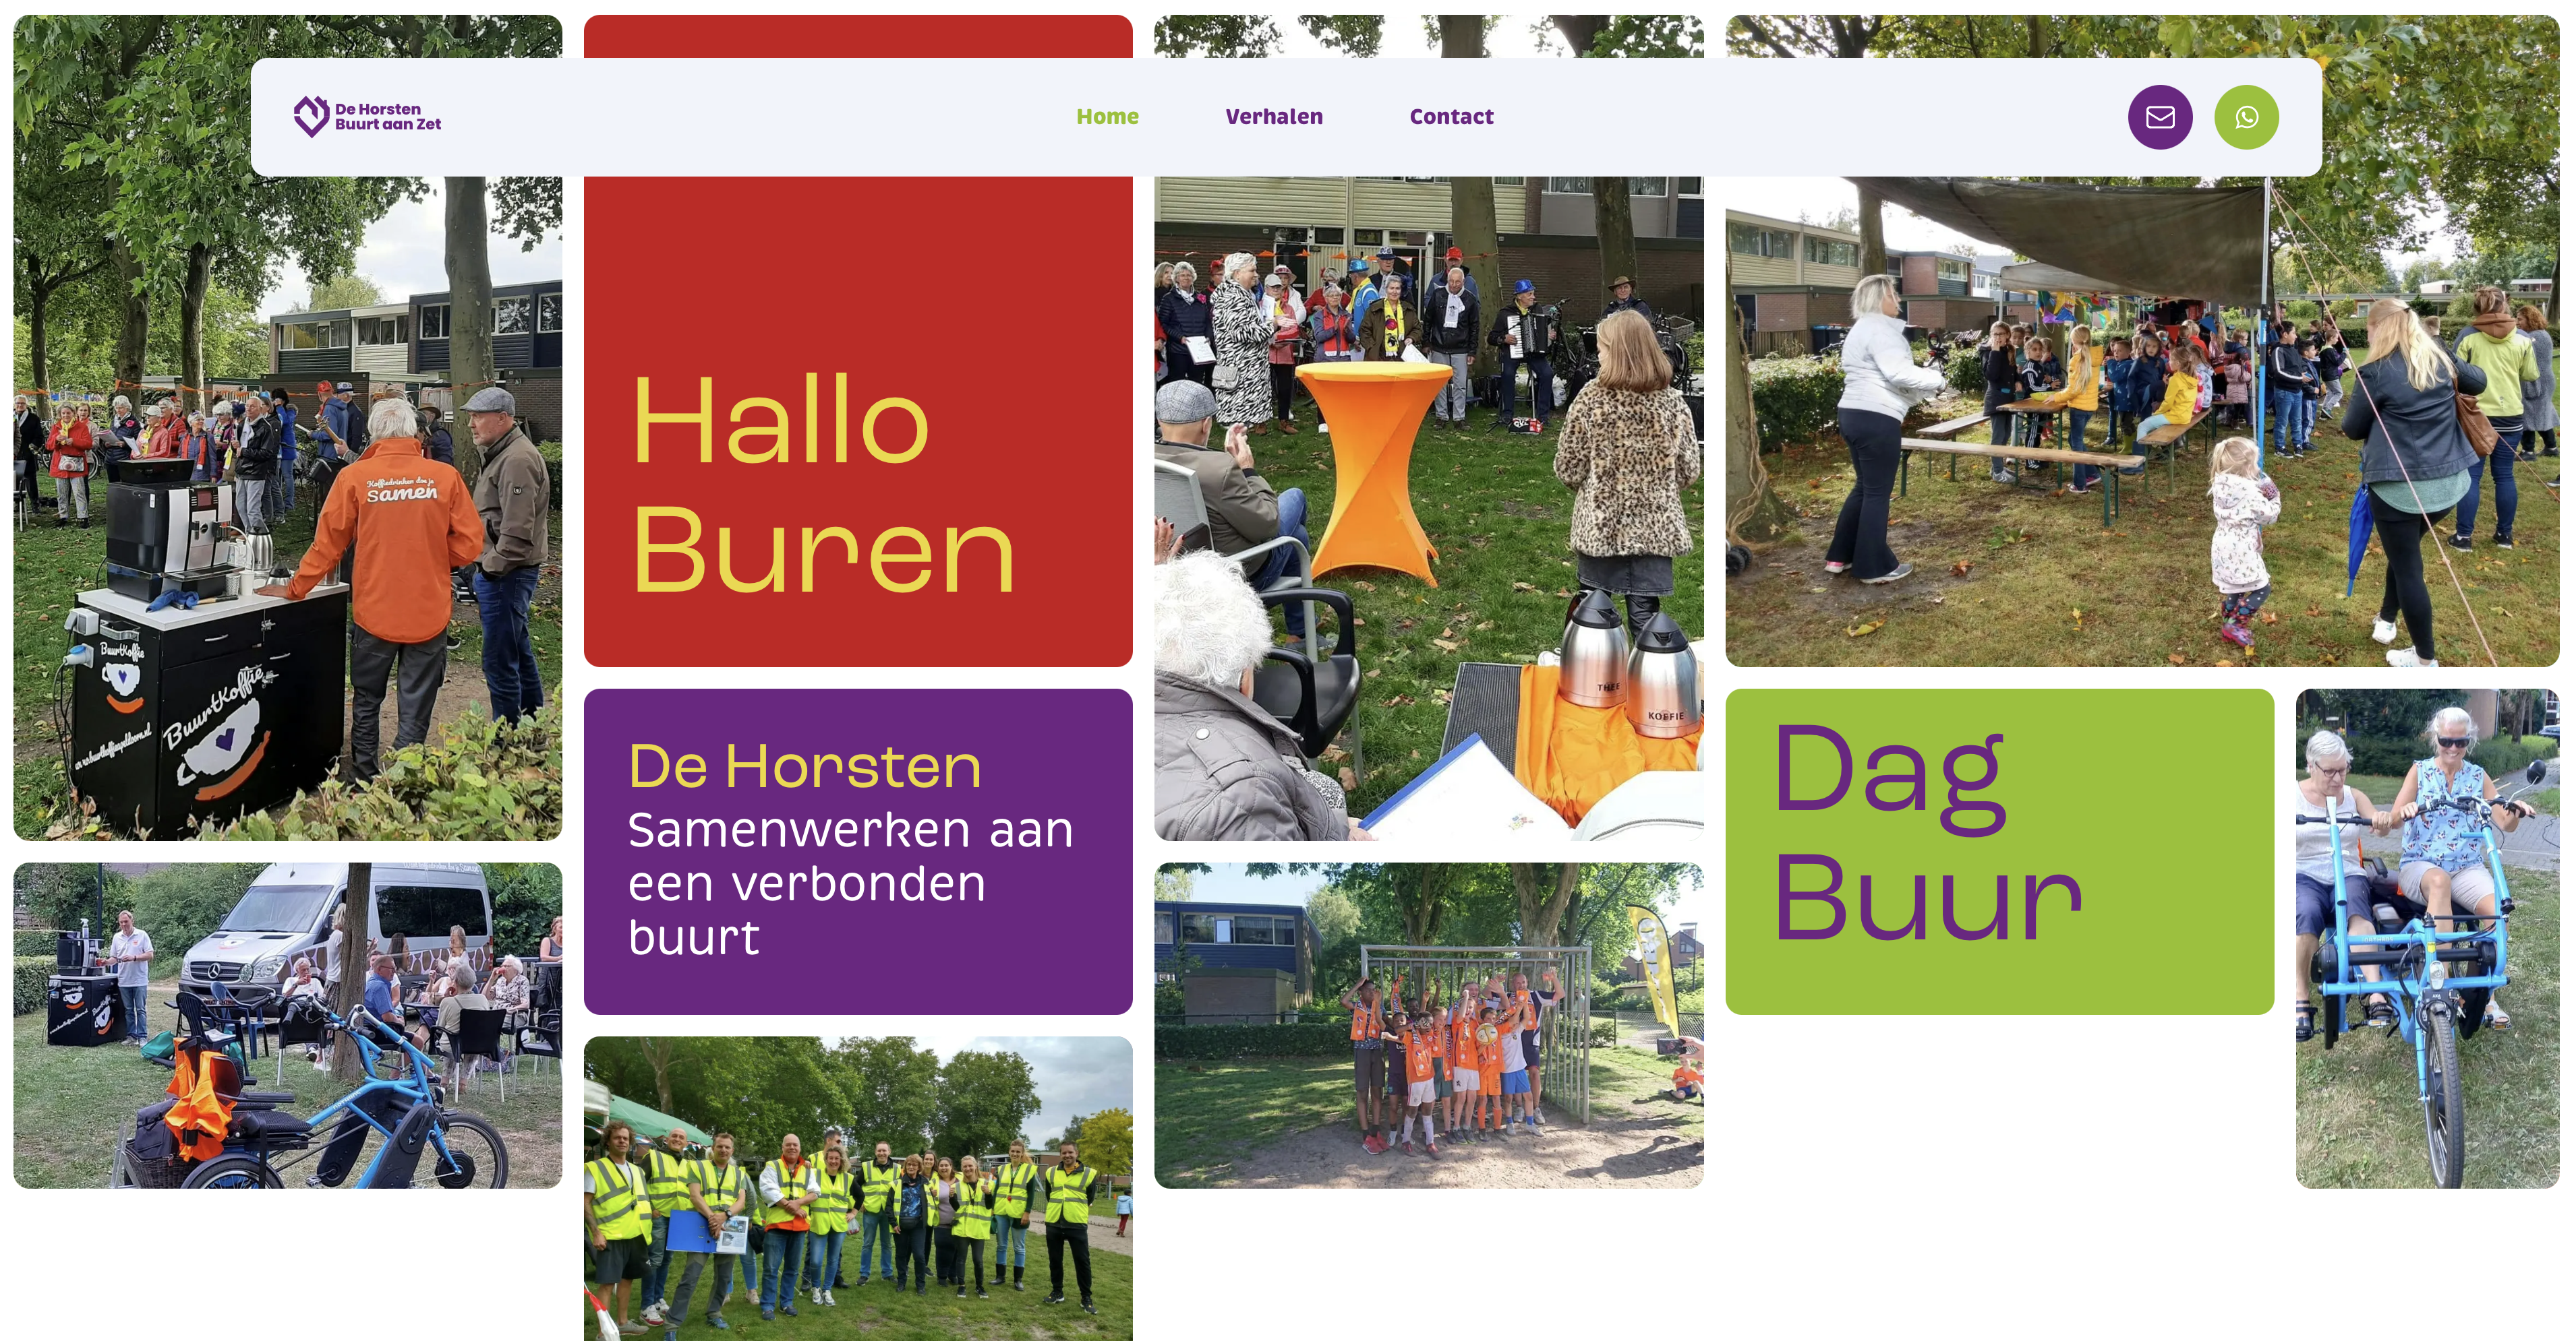Click the De Horsten Buurt aan Zet logo

tap(367, 117)
